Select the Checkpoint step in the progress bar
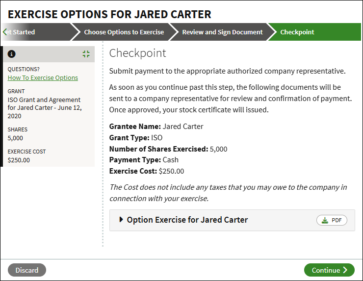This screenshot has height=281, width=363. tap(297, 32)
